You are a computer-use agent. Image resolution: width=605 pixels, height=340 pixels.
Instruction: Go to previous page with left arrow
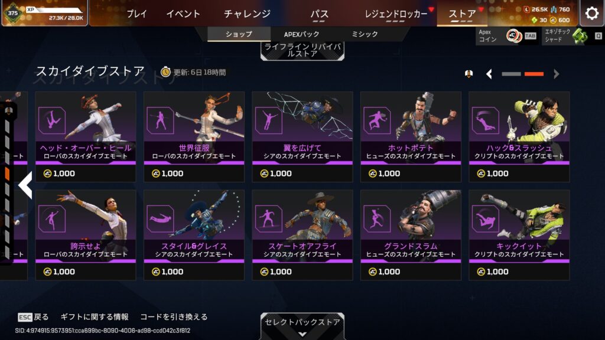tap(489, 74)
